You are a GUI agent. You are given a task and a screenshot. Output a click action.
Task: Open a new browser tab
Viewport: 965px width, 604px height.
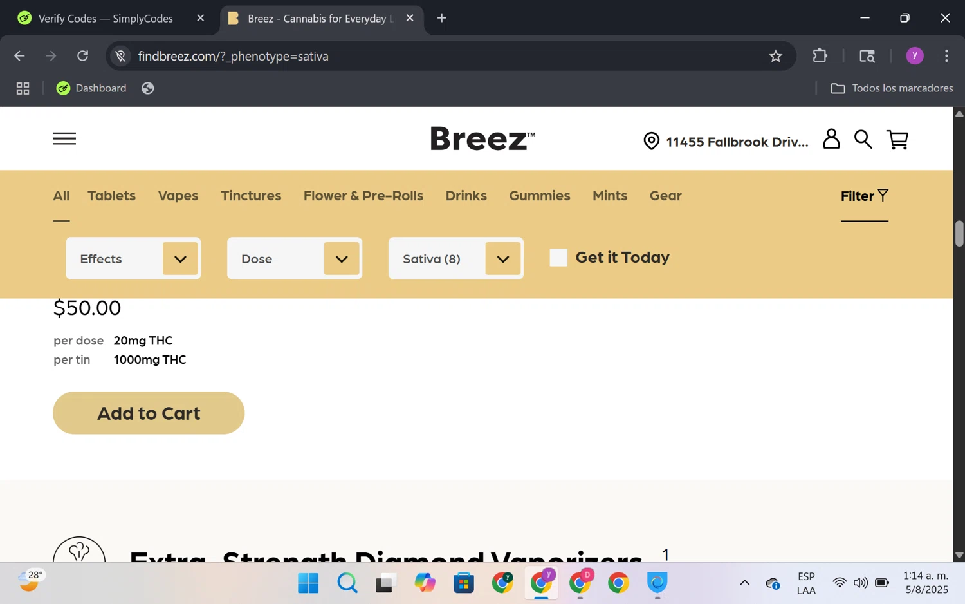(x=442, y=18)
